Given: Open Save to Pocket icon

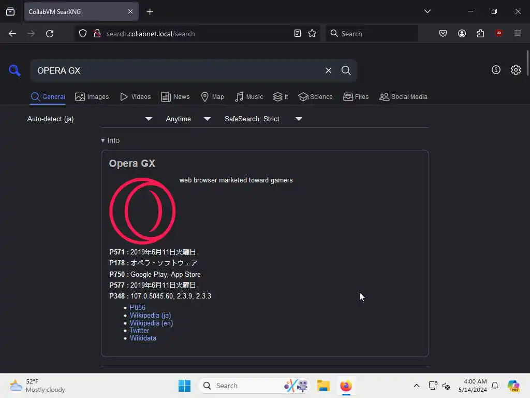Looking at the screenshot, I should click(x=443, y=34).
